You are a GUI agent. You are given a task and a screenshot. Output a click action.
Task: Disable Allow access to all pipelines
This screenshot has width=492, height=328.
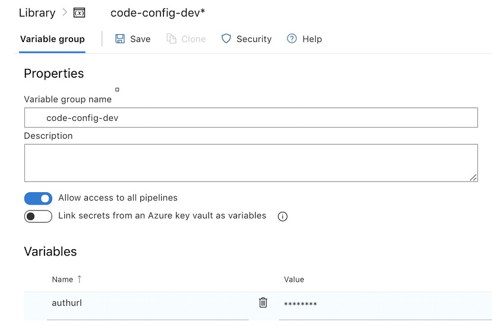(38, 198)
